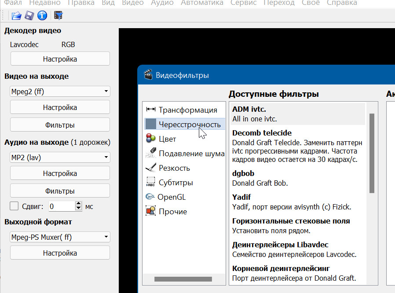Click the Сдвиг milliseconds input field
Screen dimensions: 395x293
pos(62,206)
